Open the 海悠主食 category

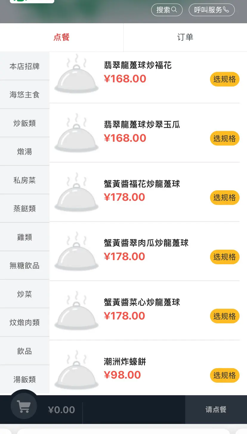24,95
